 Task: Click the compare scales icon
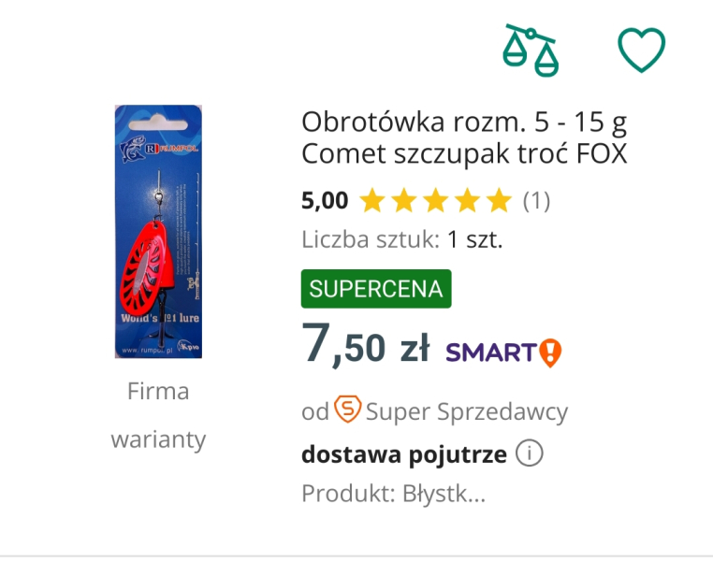530,50
